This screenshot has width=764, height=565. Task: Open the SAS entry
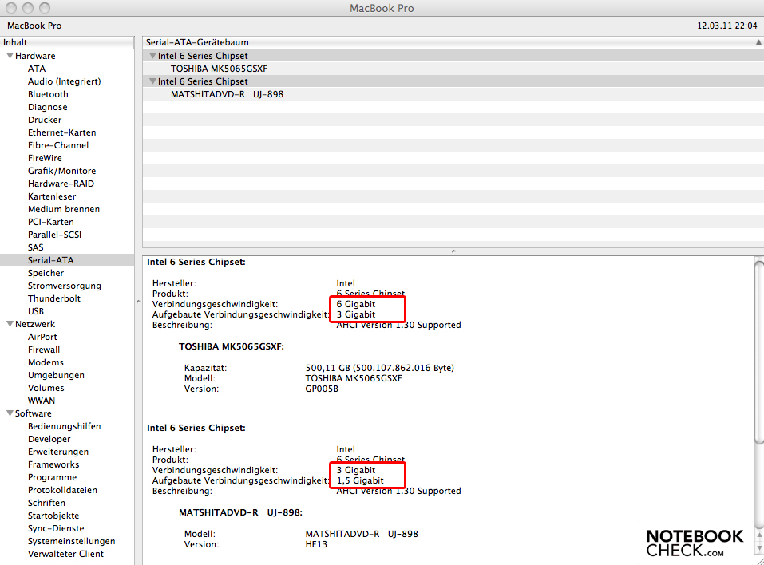pyautogui.click(x=36, y=247)
